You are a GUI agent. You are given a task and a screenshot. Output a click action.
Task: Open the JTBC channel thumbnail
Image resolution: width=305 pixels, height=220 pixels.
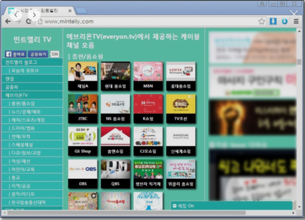coord(83,109)
